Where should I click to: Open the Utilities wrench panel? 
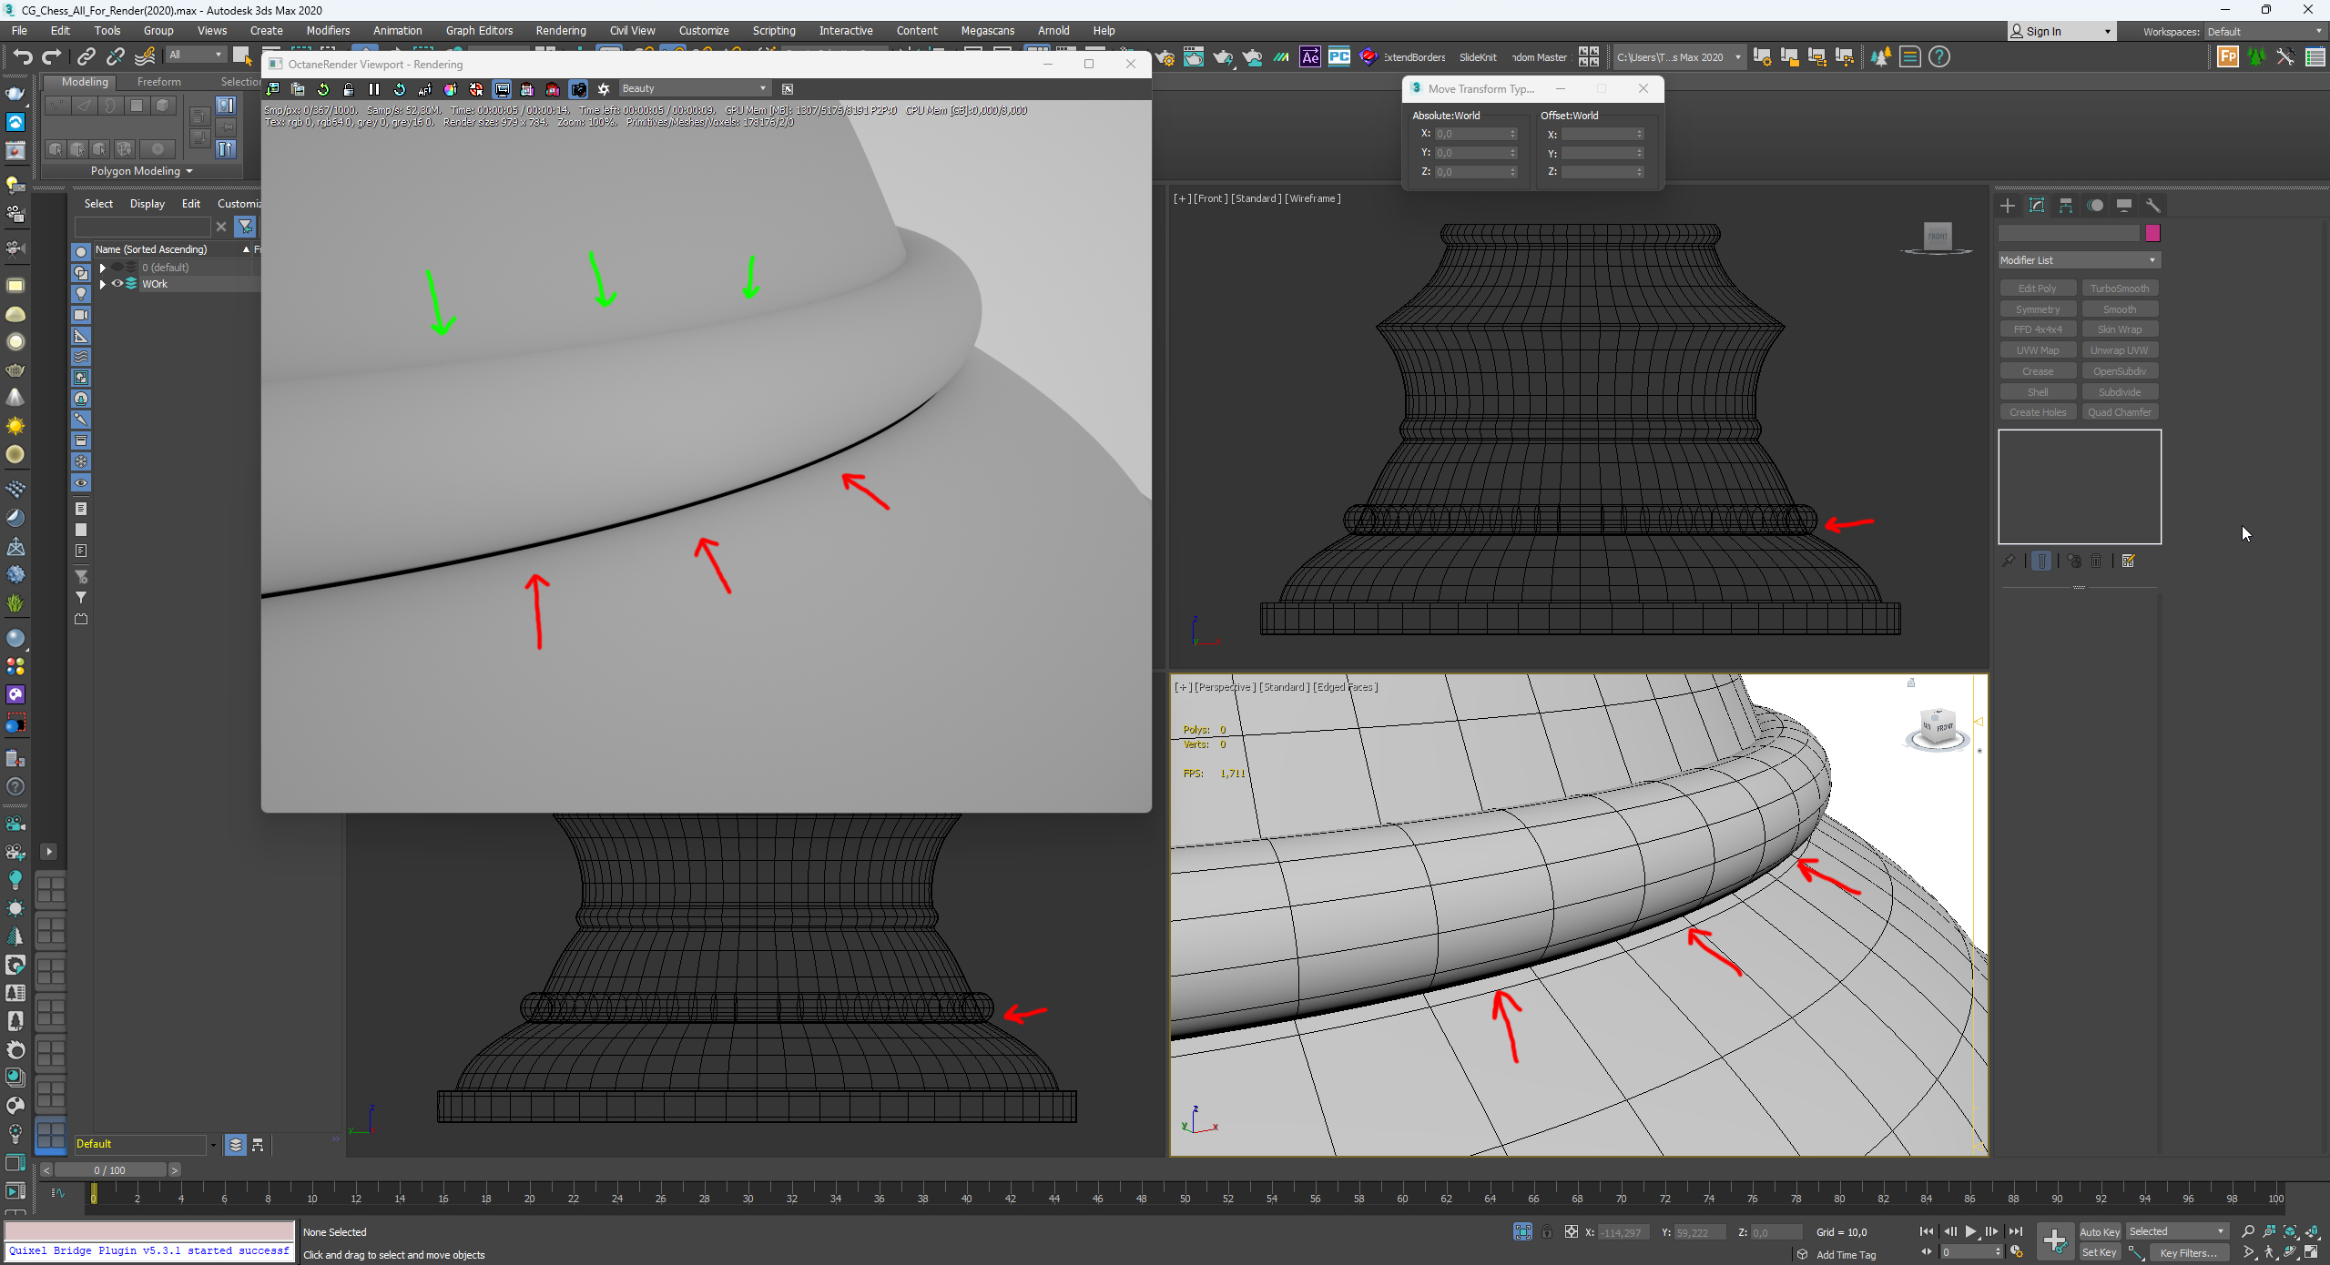(2152, 206)
